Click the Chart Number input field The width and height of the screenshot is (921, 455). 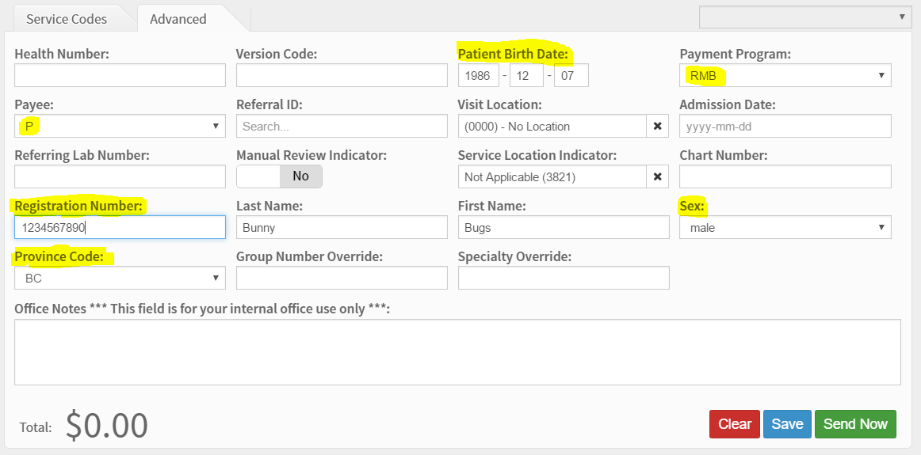(x=785, y=177)
